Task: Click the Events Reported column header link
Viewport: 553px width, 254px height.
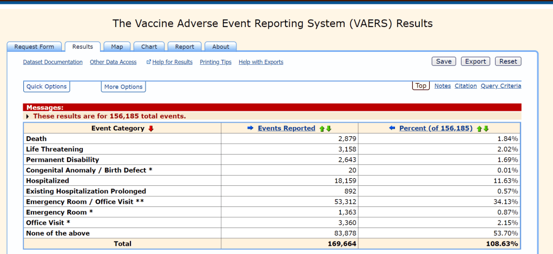Action: click(286, 128)
